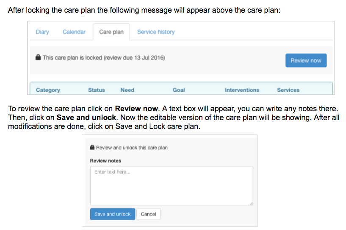Click the lock icon in the review dialog

coord(92,148)
